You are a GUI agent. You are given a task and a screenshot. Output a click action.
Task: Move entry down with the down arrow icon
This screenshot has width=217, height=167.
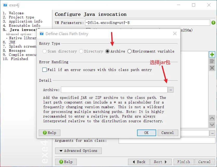tap(212, 125)
